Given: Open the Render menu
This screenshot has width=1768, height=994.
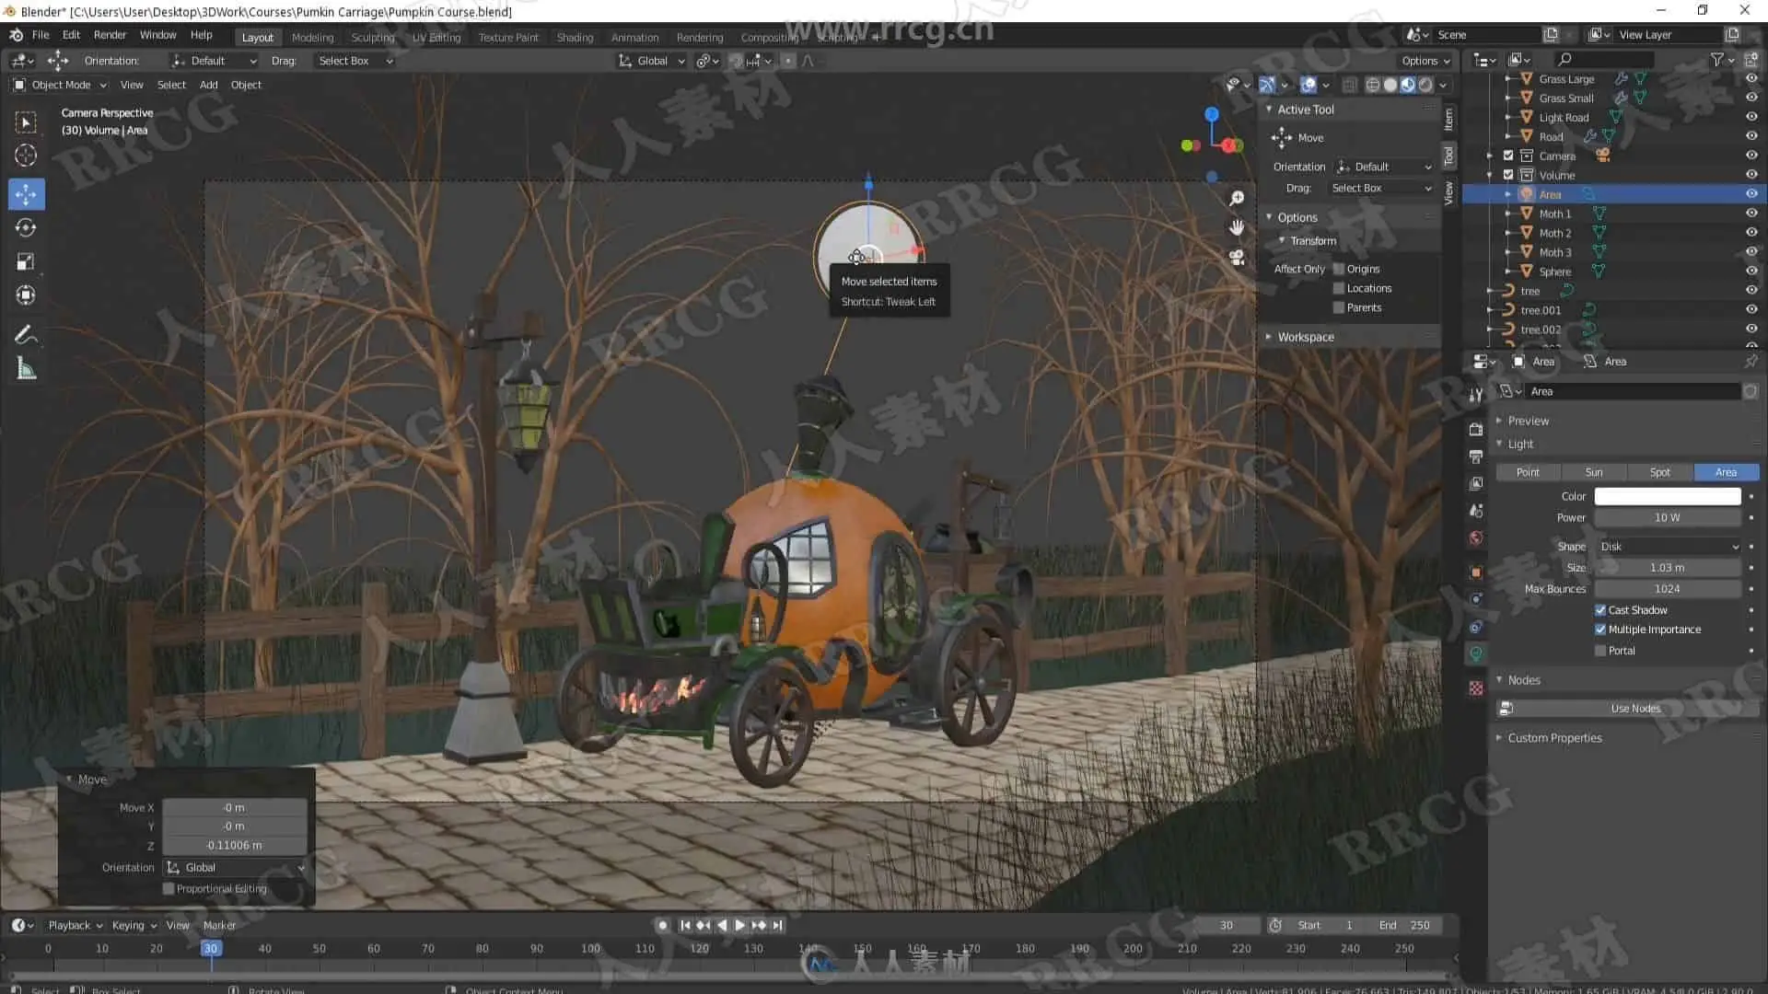Looking at the screenshot, I should [110, 35].
